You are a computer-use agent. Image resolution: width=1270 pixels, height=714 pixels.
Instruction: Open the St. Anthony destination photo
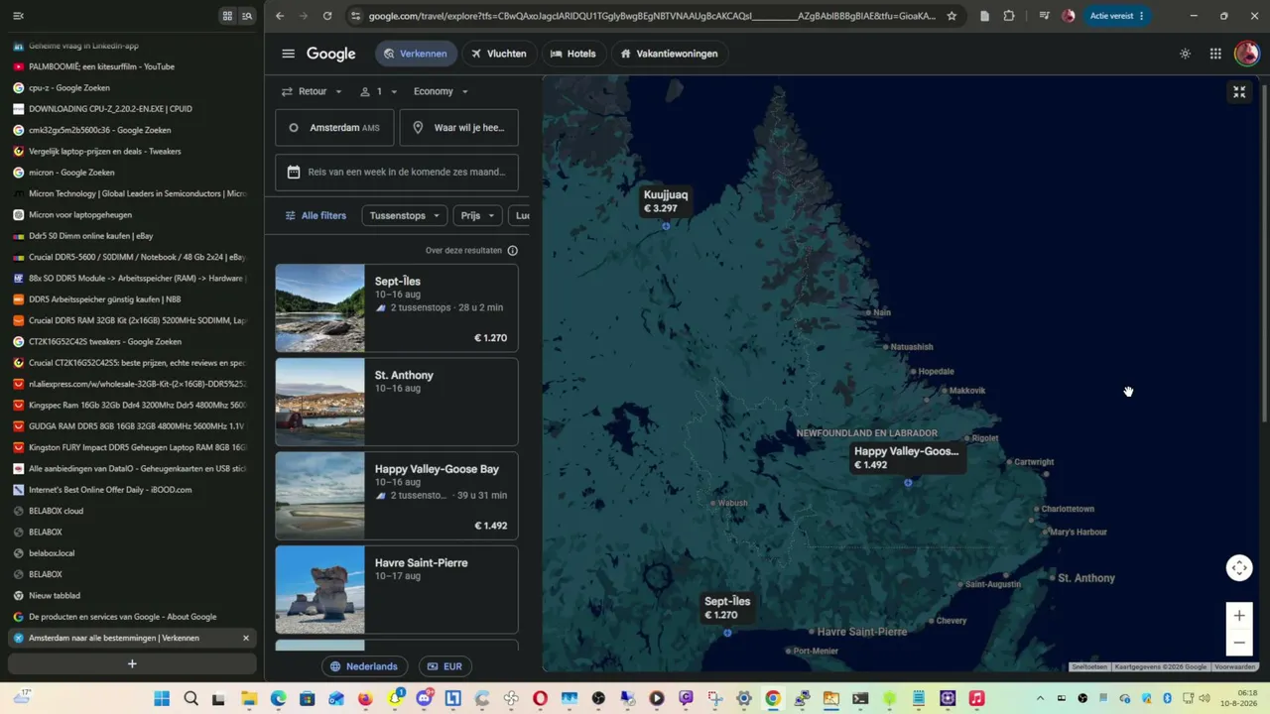[x=319, y=402]
